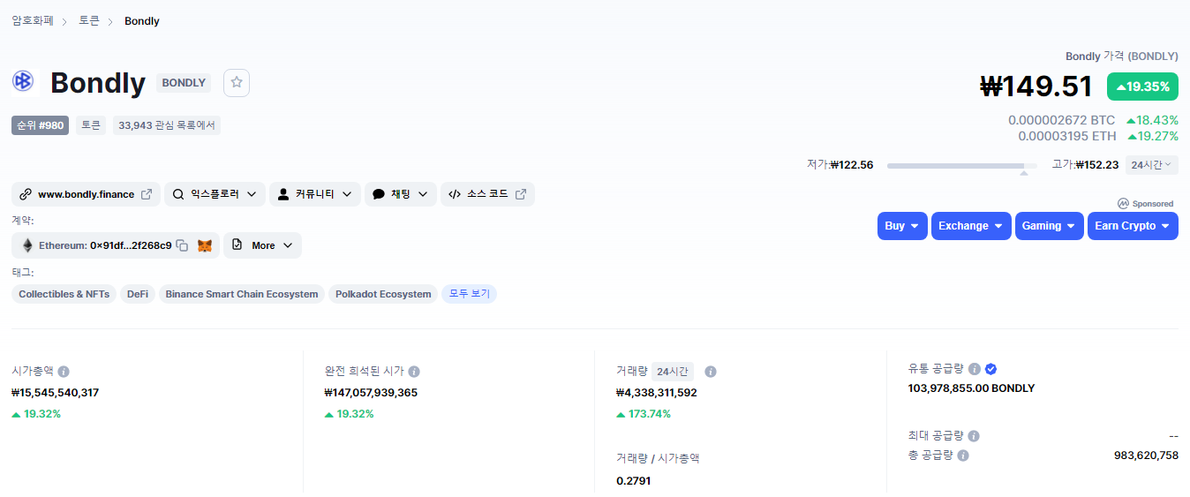Go to 암호화폐 breadcrumb
Viewport: 1190px width, 497px height.
[33, 20]
